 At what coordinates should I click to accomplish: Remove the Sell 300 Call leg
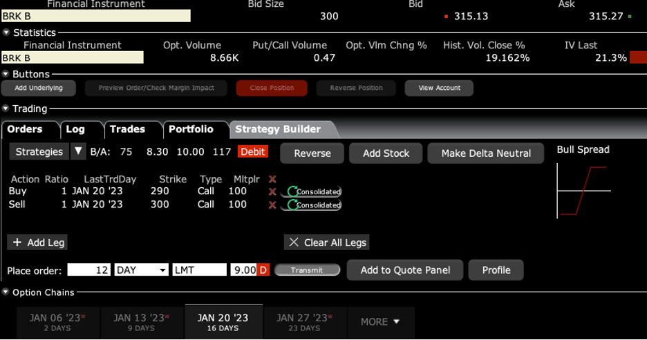pyautogui.click(x=272, y=205)
